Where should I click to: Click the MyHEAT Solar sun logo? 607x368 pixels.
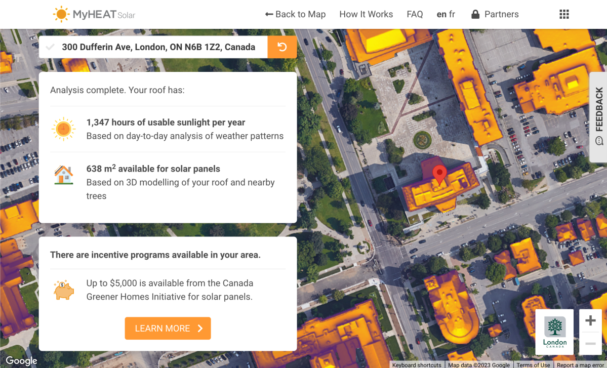62,14
